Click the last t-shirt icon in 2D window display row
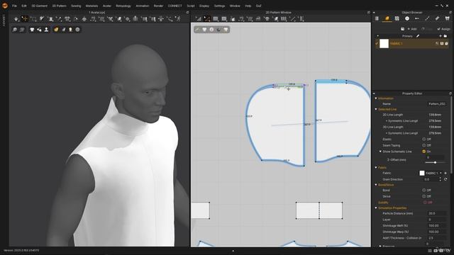The height and width of the screenshot is (255, 454). pyautogui.click(x=226, y=30)
